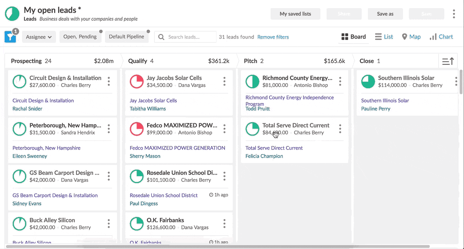
Task: Open the Open, Pending status filter
Action: click(x=80, y=37)
